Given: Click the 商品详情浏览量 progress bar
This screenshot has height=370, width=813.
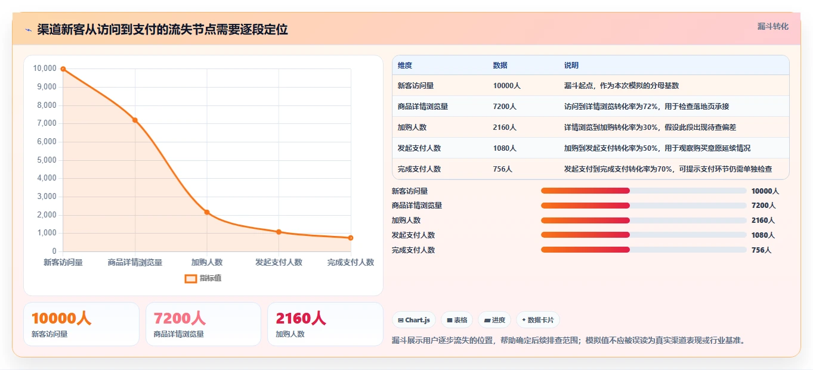Looking at the screenshot, I should point(644,206).
